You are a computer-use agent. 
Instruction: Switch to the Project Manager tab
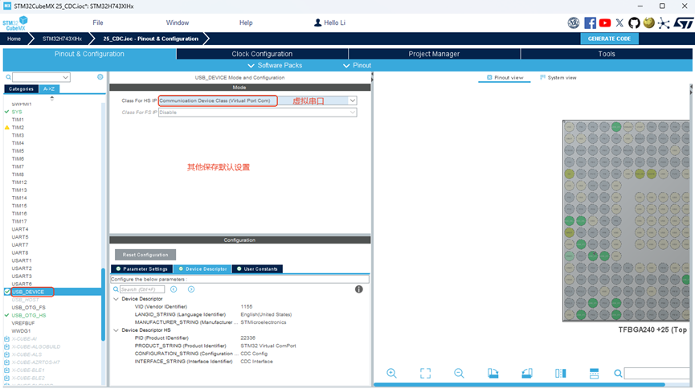click(434, 54)
